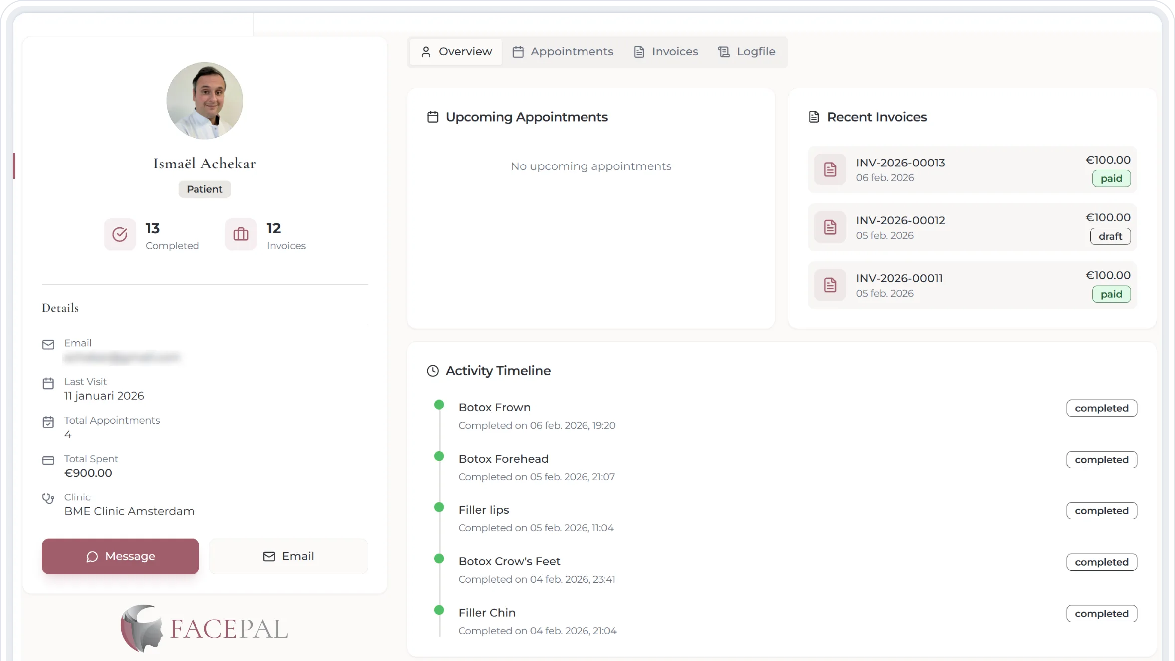Click the document icon for INV-2026-00012
Viewport: 1175px width, 661px height.
click(830, 227)
